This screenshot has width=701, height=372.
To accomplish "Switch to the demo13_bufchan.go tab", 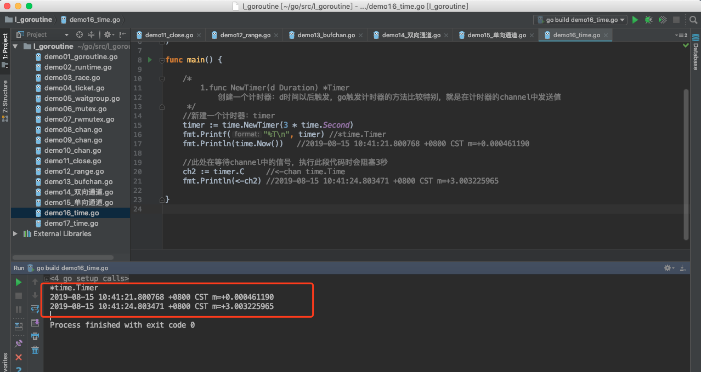I will click(326, 35).
